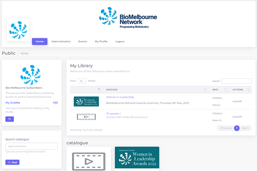Click 'Showing 1 to 2 of 2 entries' text
Viewport: 257px width, 171px height.
coord(87,130)
